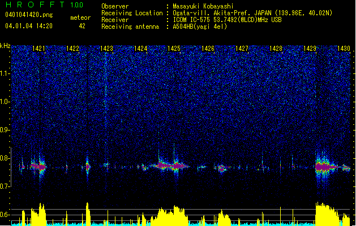Click the 1.1 kHz frequency label
The image size is (356, 226).
click(x=5, y=73)
